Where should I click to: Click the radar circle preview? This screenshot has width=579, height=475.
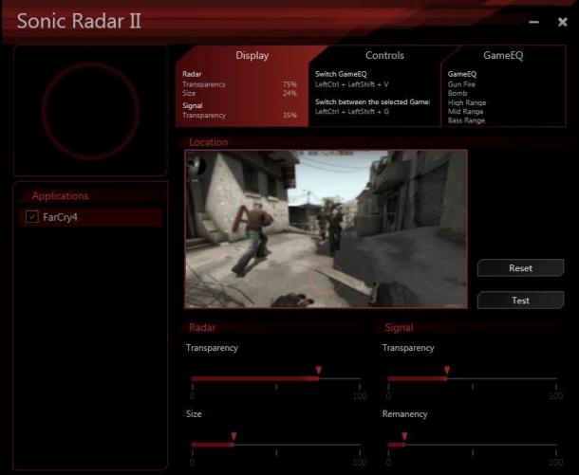[90, 111]
